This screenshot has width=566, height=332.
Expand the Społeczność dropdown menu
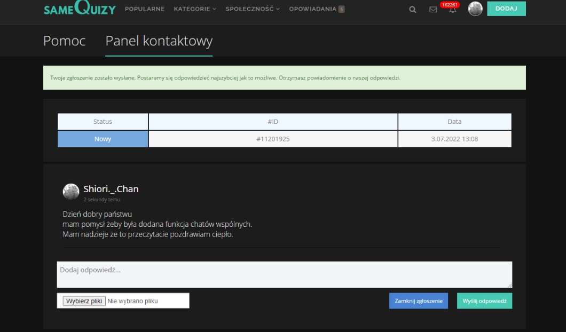tap(253, 9)
